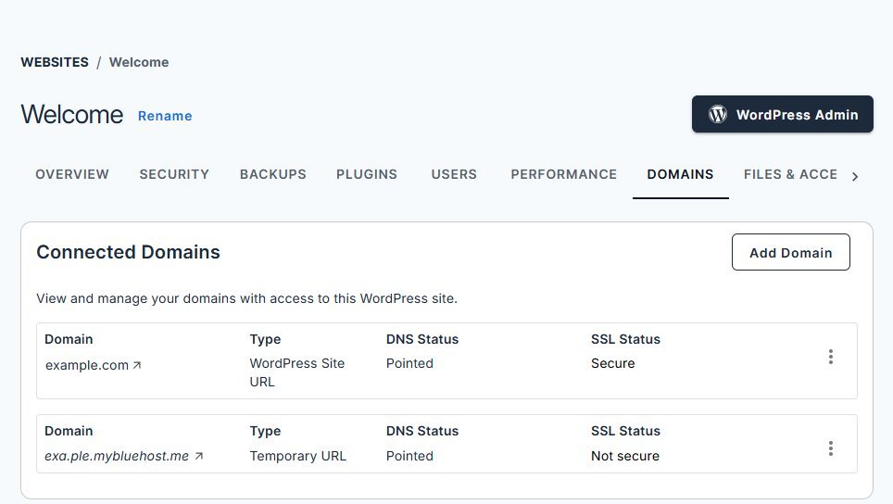
Task: Click the 'Not secure' SSL status value
Action: click(x=625, y=456)
